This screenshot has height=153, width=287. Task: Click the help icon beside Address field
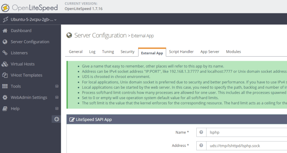coord(201,145)
